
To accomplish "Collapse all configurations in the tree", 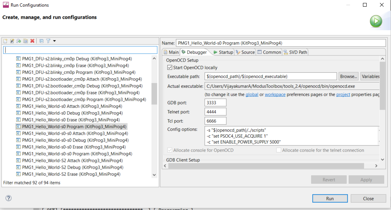I will (41, 41).
